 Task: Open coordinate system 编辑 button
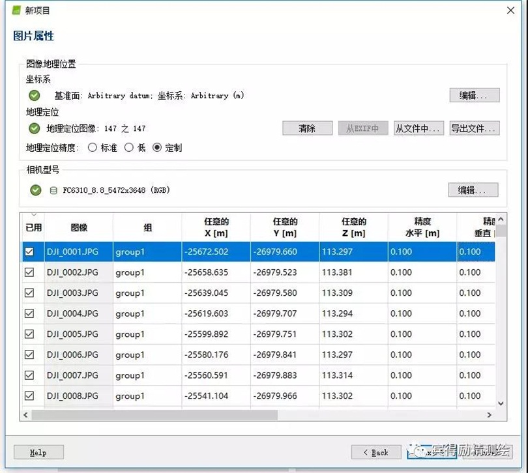point(474,95)
